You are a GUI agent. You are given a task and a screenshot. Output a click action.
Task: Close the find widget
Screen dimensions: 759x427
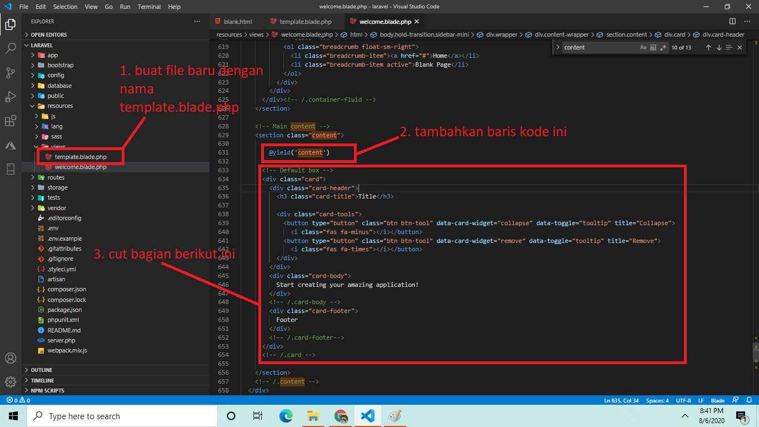coord(740,47)
